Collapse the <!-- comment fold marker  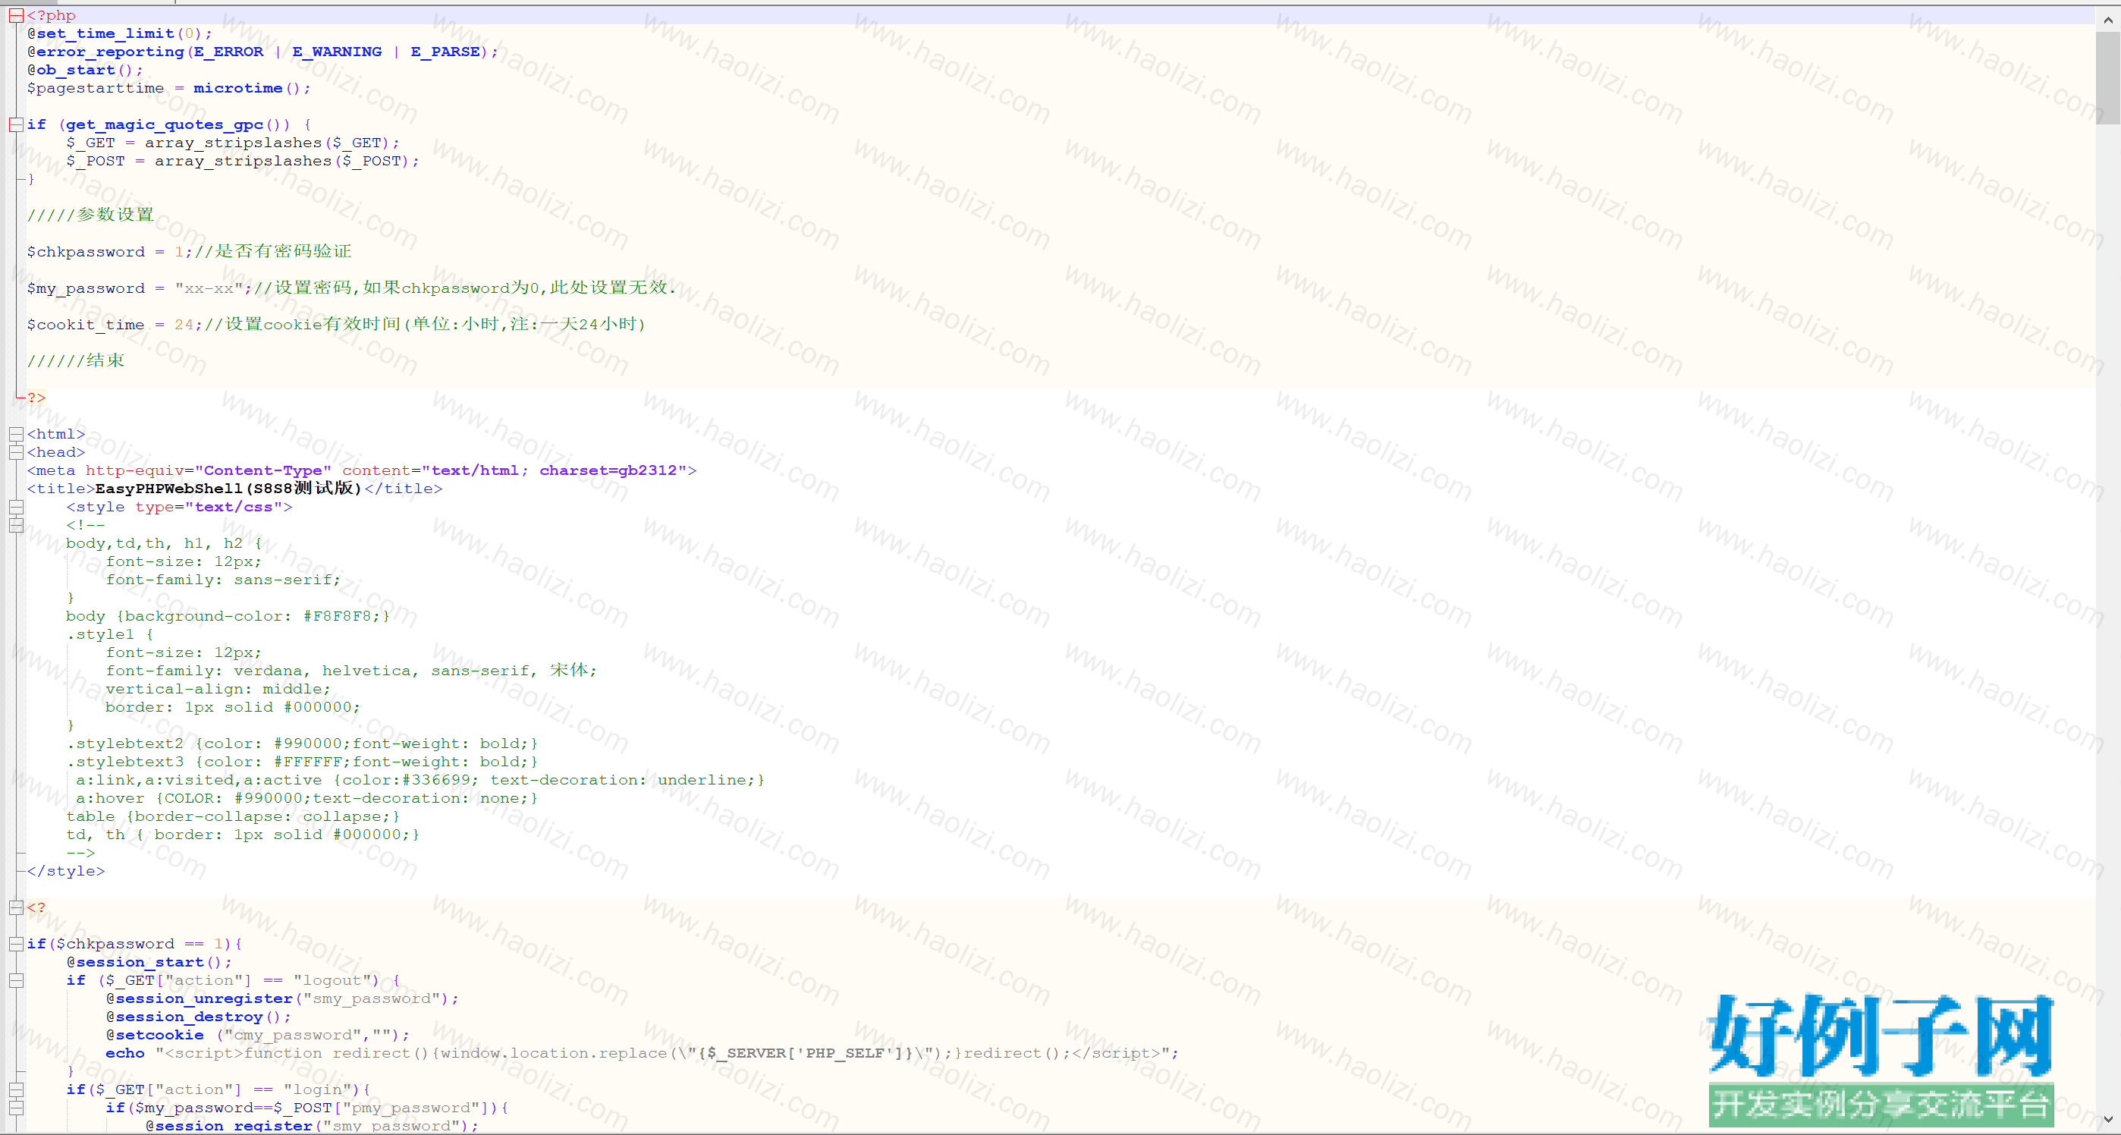[16, 525]
